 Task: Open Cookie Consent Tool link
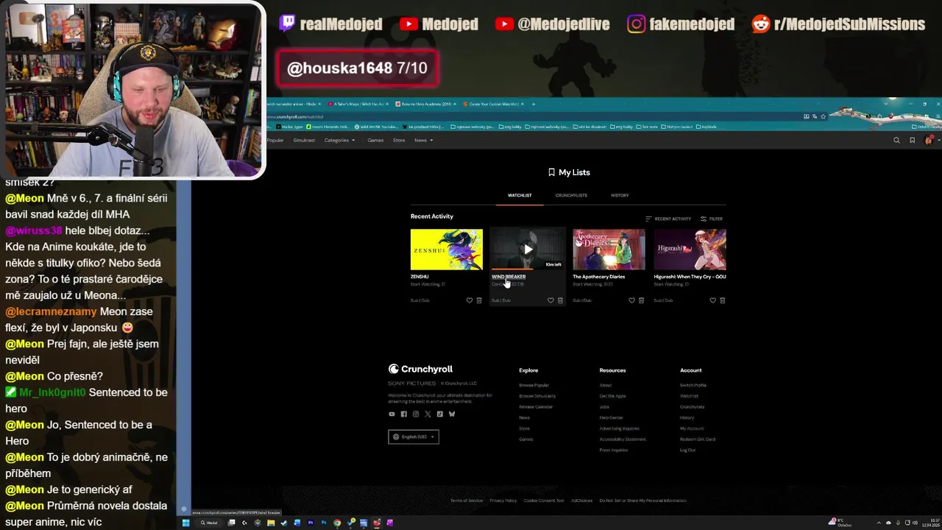544,501
